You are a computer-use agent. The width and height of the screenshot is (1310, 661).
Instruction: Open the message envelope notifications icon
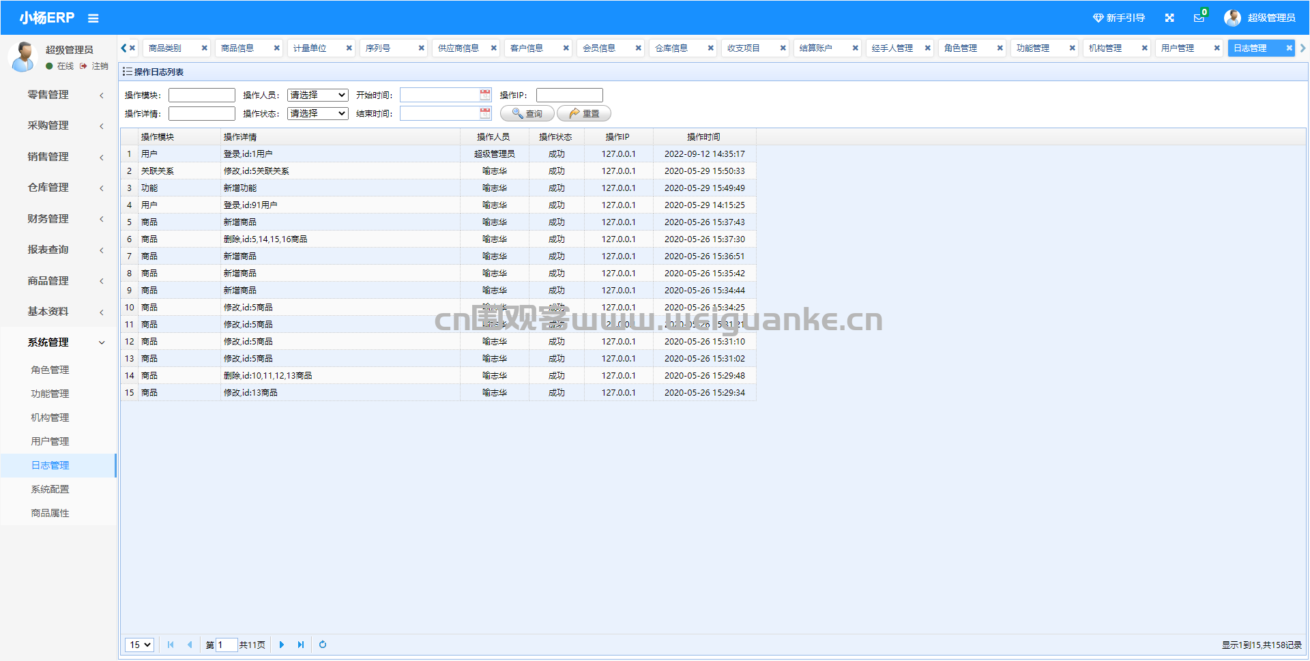(x=1199, y=18)
